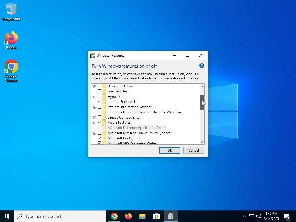
Task: Click the taskbar search box
Action: pos(60,216)
